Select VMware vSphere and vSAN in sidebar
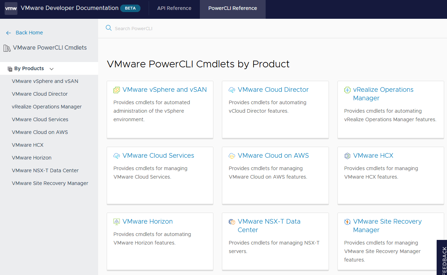 pos(45,81)
